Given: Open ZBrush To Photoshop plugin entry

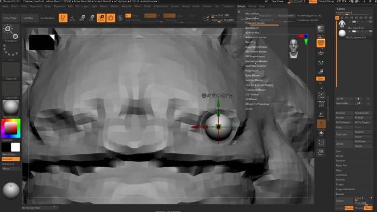Looking at the screenshot, I should click(257, 104).
